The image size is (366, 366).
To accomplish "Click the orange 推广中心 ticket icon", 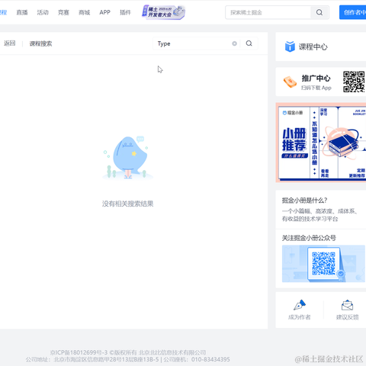I will tap(290, 82).
